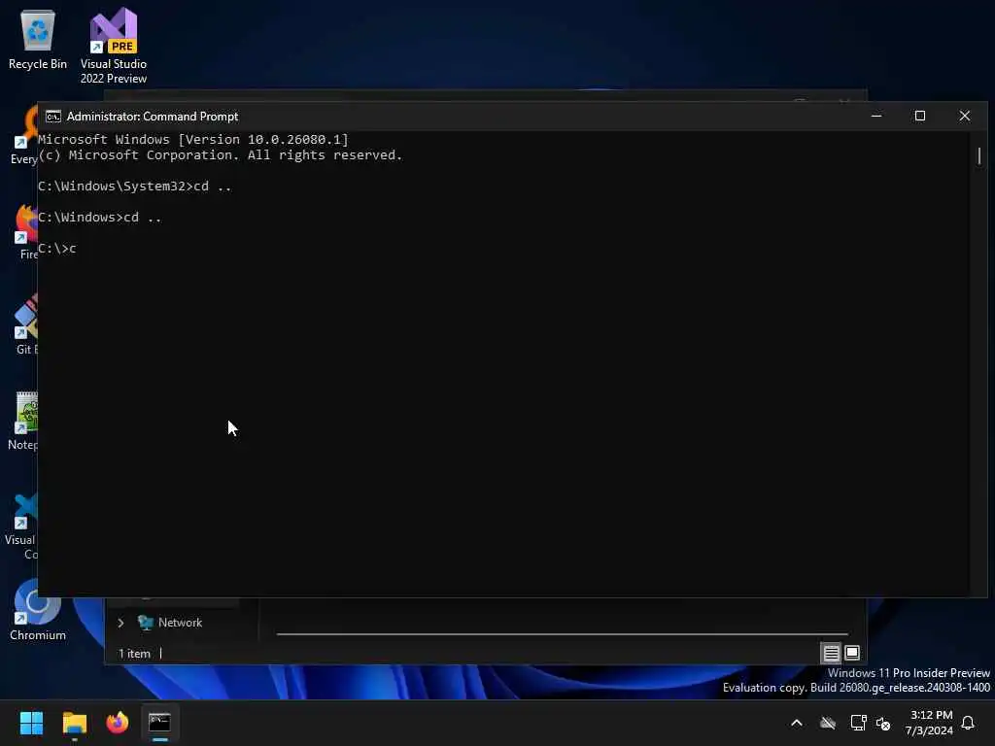Open the clock showing 3:12 PM
This screenshot has width=995, height=746.
tap(930, 723)
